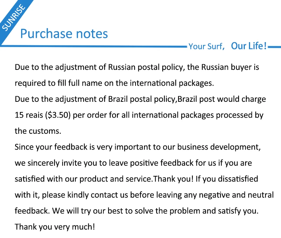Click the '15 reais ($3.50)' text

pos(43,115)
